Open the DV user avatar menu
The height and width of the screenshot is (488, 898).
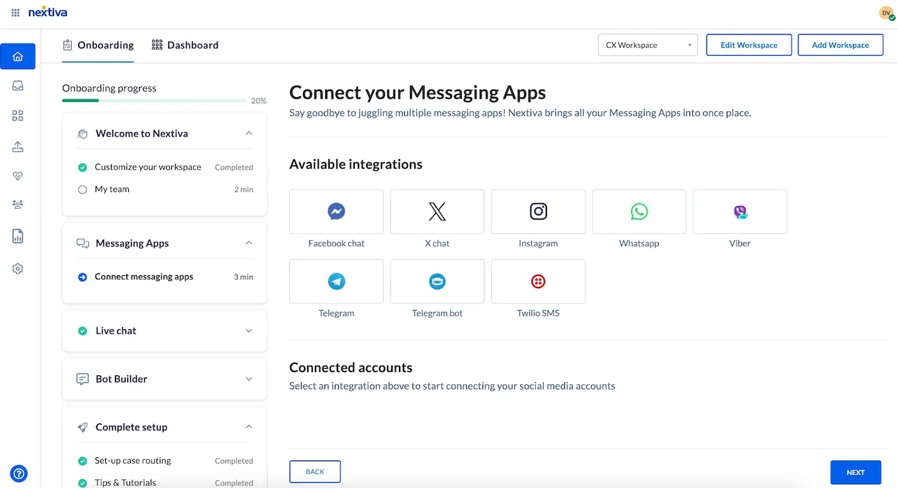887,13
